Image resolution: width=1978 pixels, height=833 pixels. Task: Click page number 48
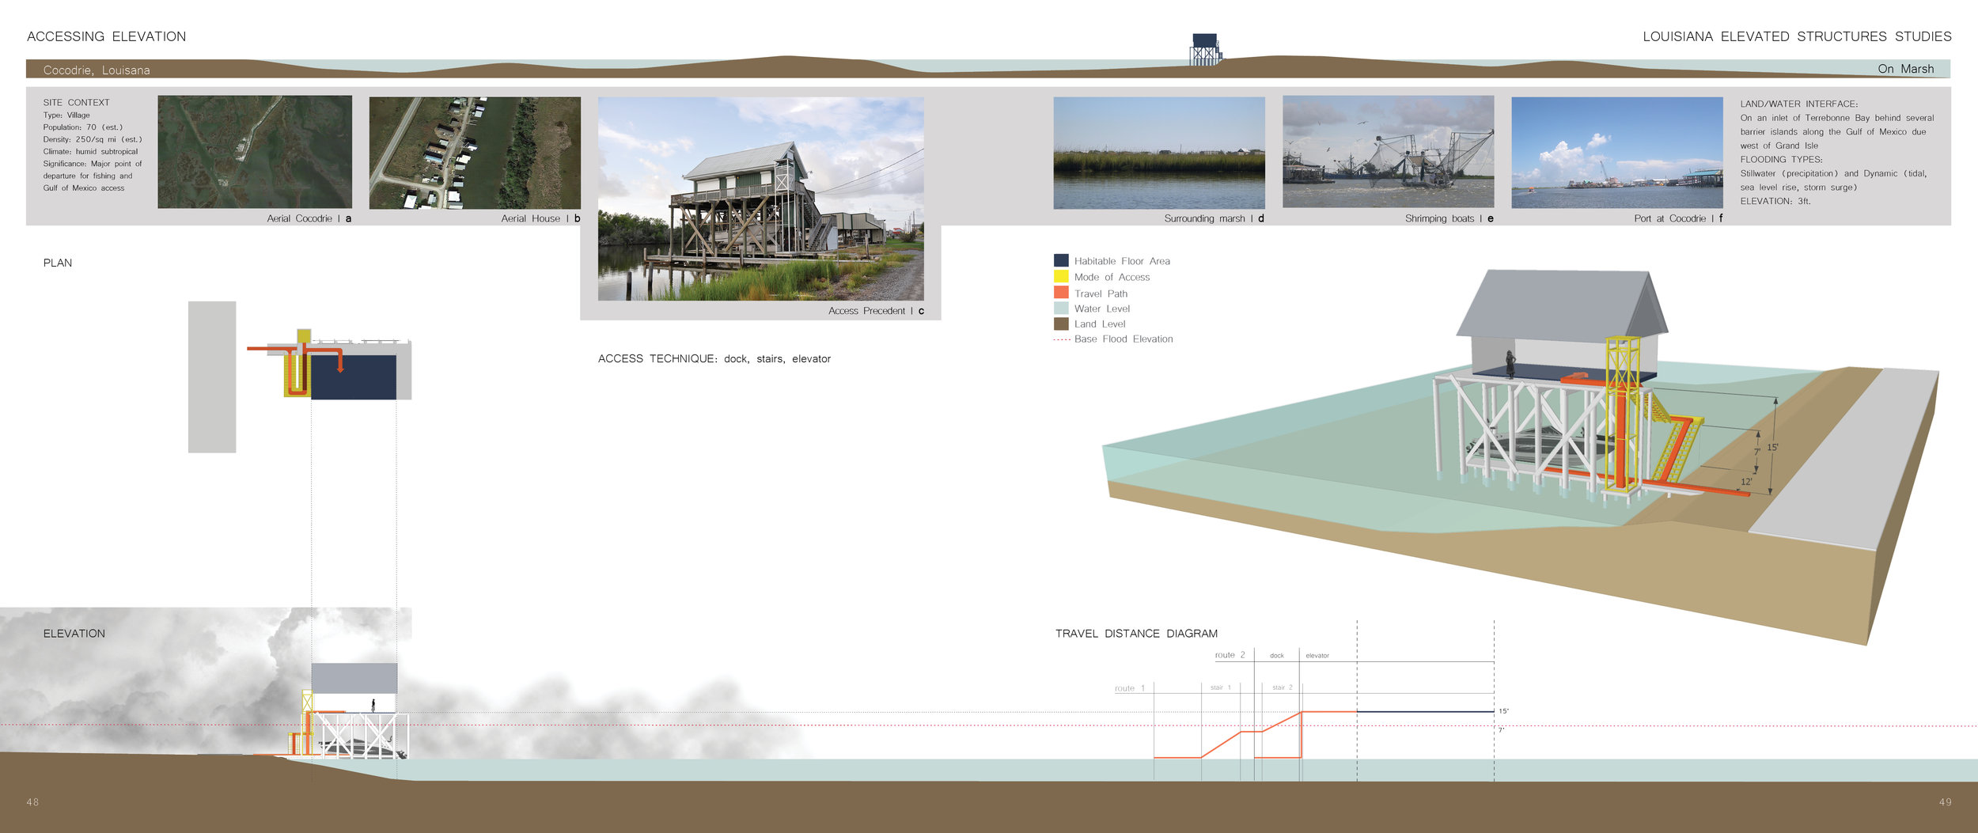(x=32, y=802)
